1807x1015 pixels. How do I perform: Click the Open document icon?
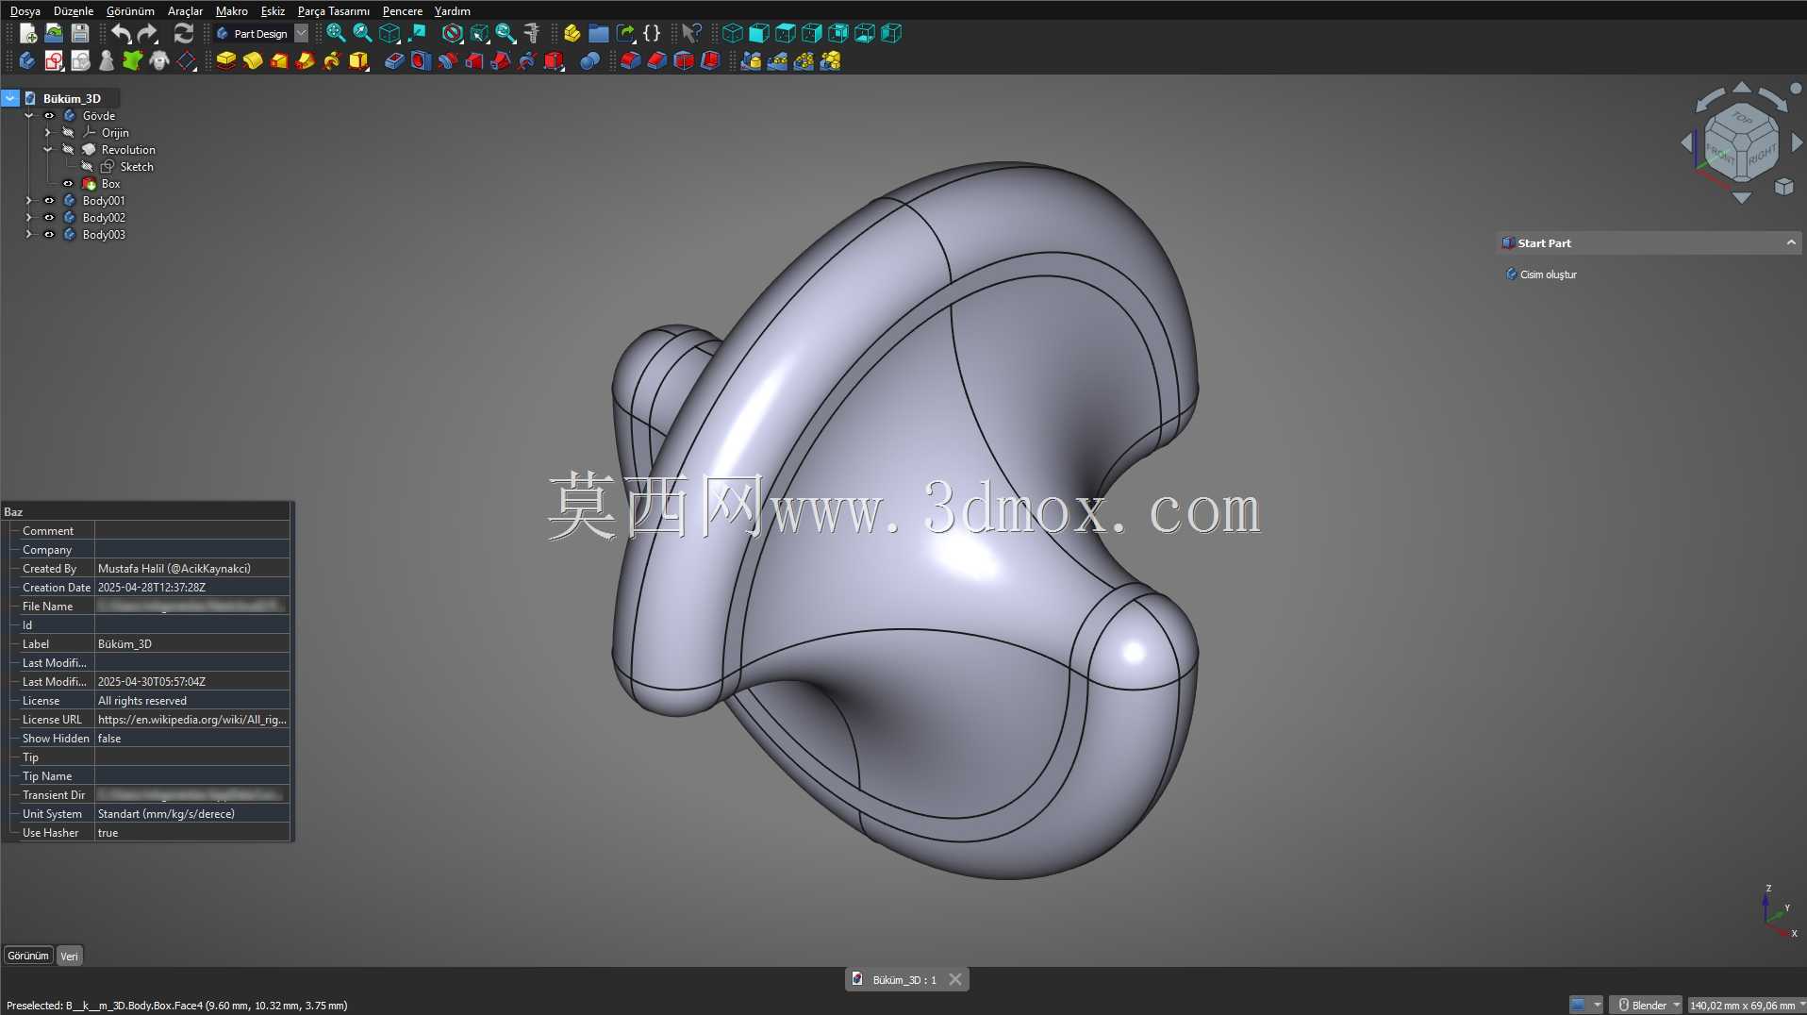pyautogui.click(x=54, y=34)
